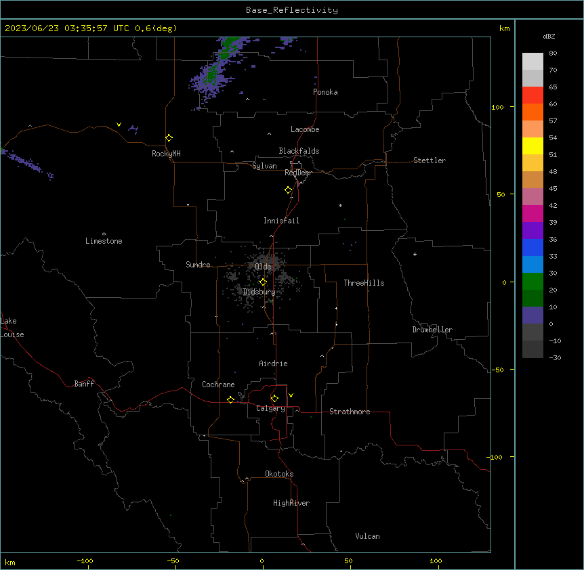Select the yellow diamond marker below Cochrane label
Image resolution: width=584 pixels, height=570 pixels.
click(230, 399)
